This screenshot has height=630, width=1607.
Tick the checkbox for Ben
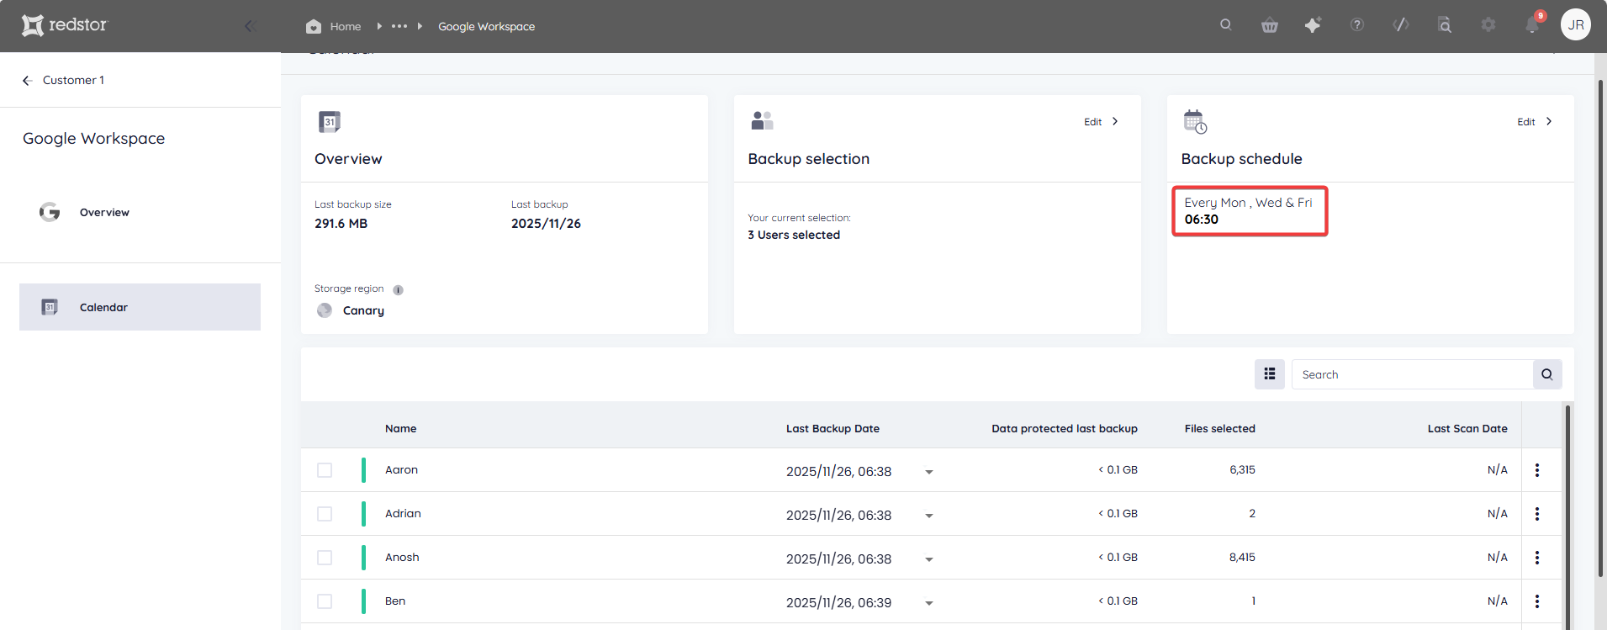coord(325,601)
